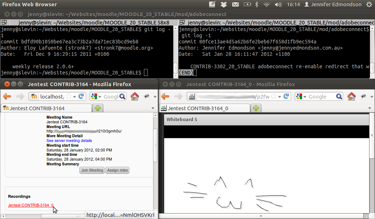Screen dimensions: 375x219
Task: Click Moodle site icon in localhost address bar
Action: tap(34, 96)
